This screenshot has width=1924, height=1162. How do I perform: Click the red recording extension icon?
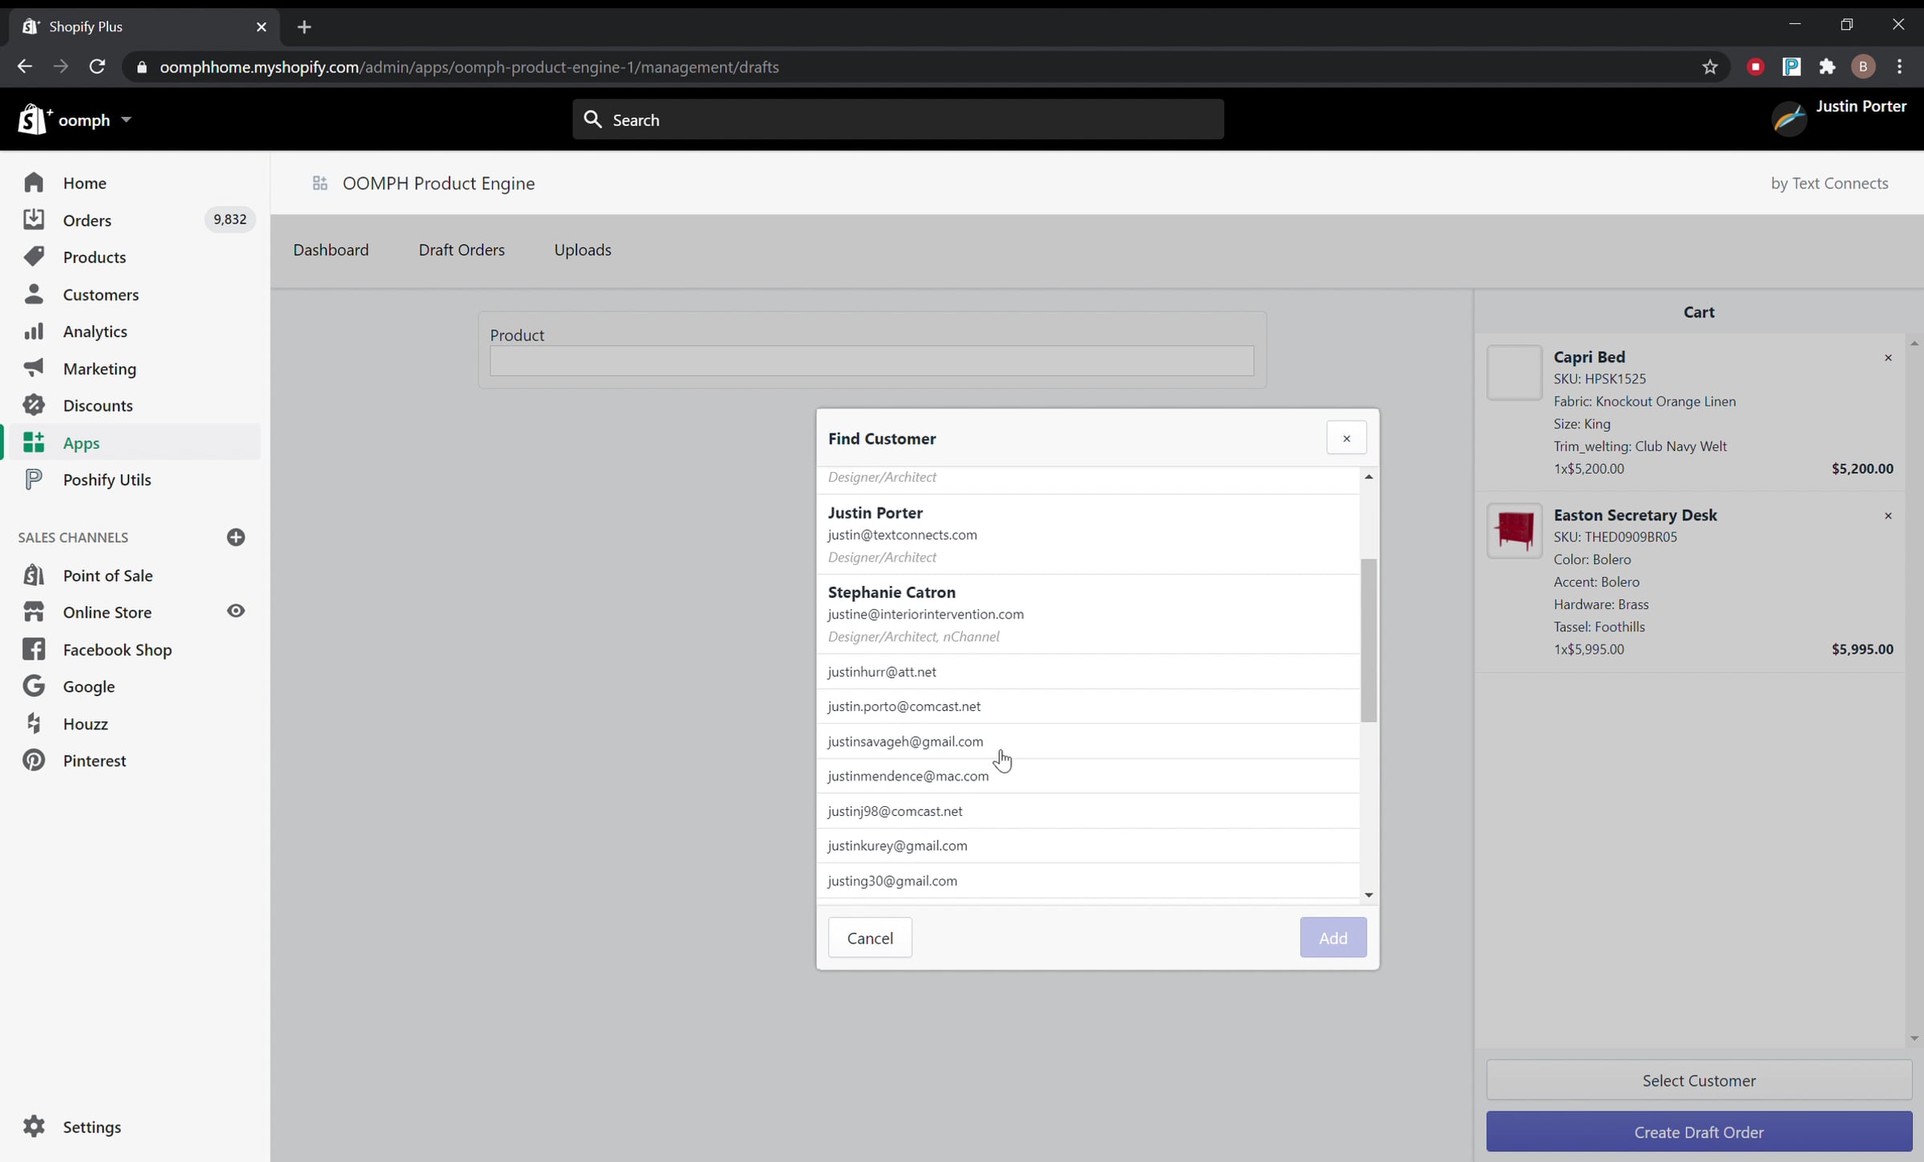pos(1756,67)
